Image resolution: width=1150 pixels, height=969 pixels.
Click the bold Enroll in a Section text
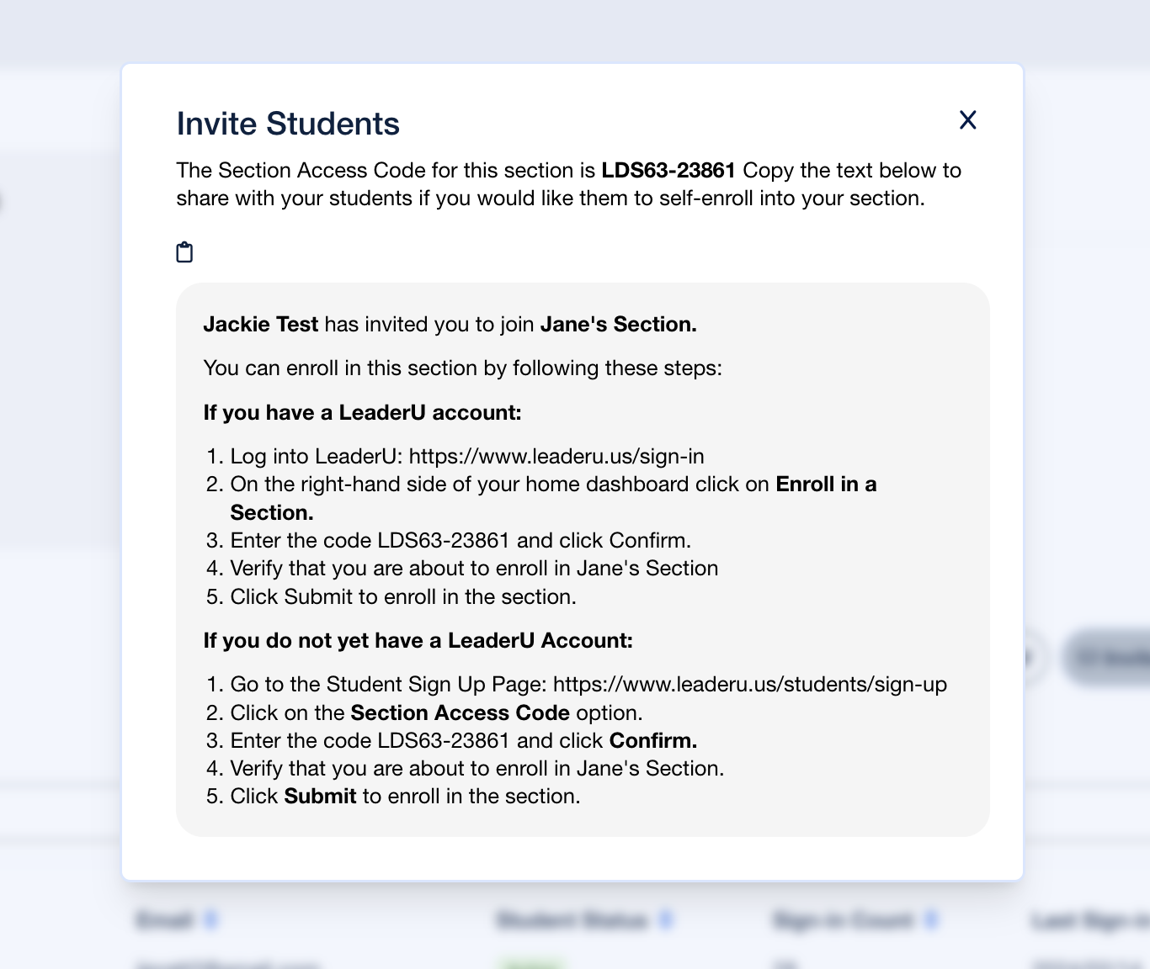[x=825, y=484]
